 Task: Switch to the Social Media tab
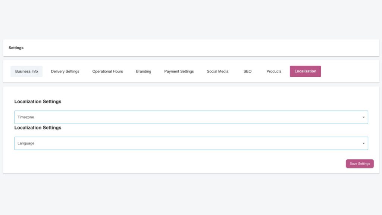pyautogui.click(x=217, y=71)
